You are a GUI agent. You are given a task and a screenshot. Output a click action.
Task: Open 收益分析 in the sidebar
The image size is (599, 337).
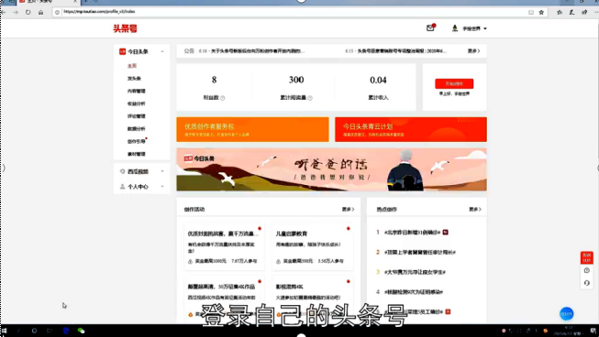[x=137, y=103]
